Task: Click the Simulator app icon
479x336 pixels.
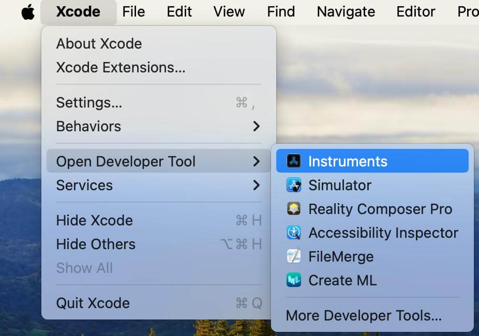Action: point(294,185)
